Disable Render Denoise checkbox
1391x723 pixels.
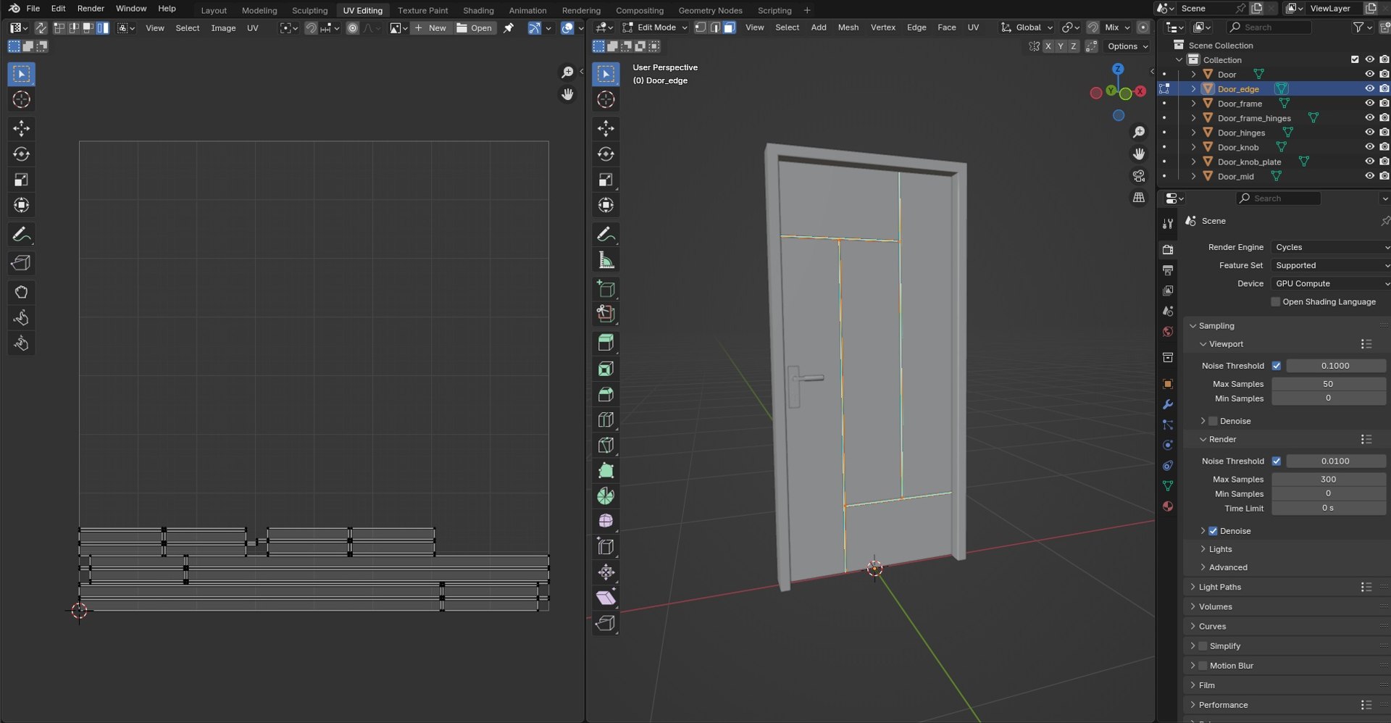tap(1214, 531)
